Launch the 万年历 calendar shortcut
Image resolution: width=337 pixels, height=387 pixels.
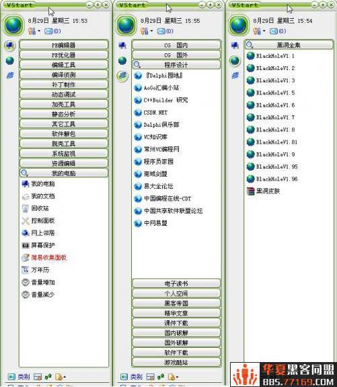pyautogui.click(x=35, y=270)
